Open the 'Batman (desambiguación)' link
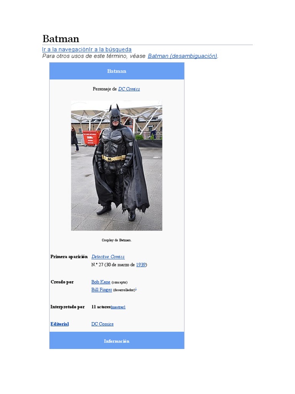Viewport: 295px width, 394px height. click(x=182, y=56)
